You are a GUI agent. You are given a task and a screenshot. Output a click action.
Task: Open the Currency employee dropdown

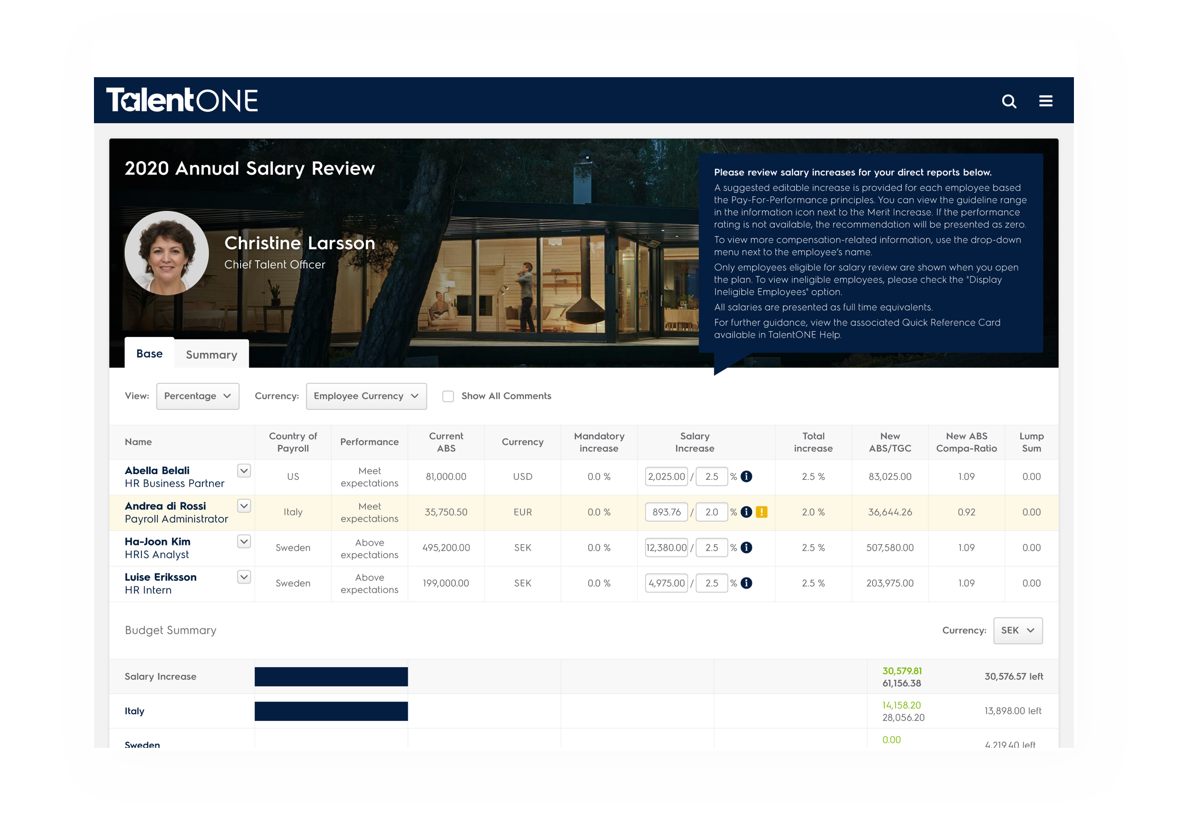364,395
